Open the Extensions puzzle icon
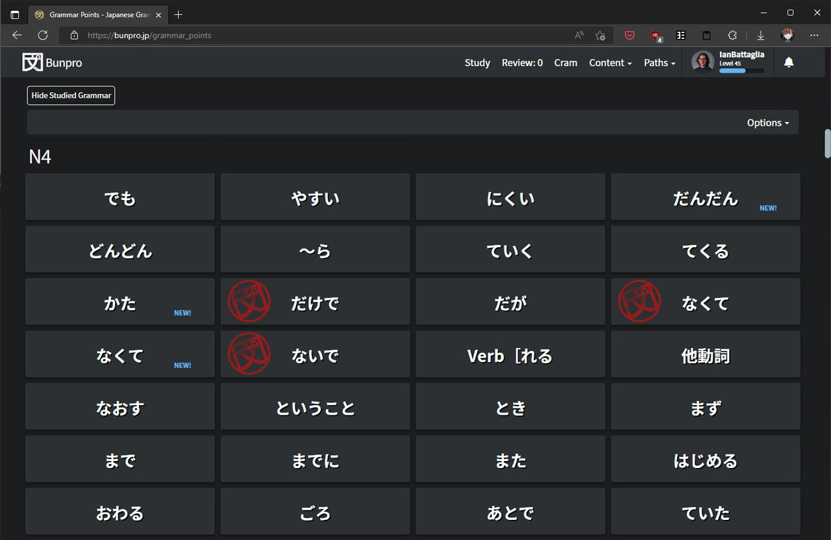 (732, 35)
